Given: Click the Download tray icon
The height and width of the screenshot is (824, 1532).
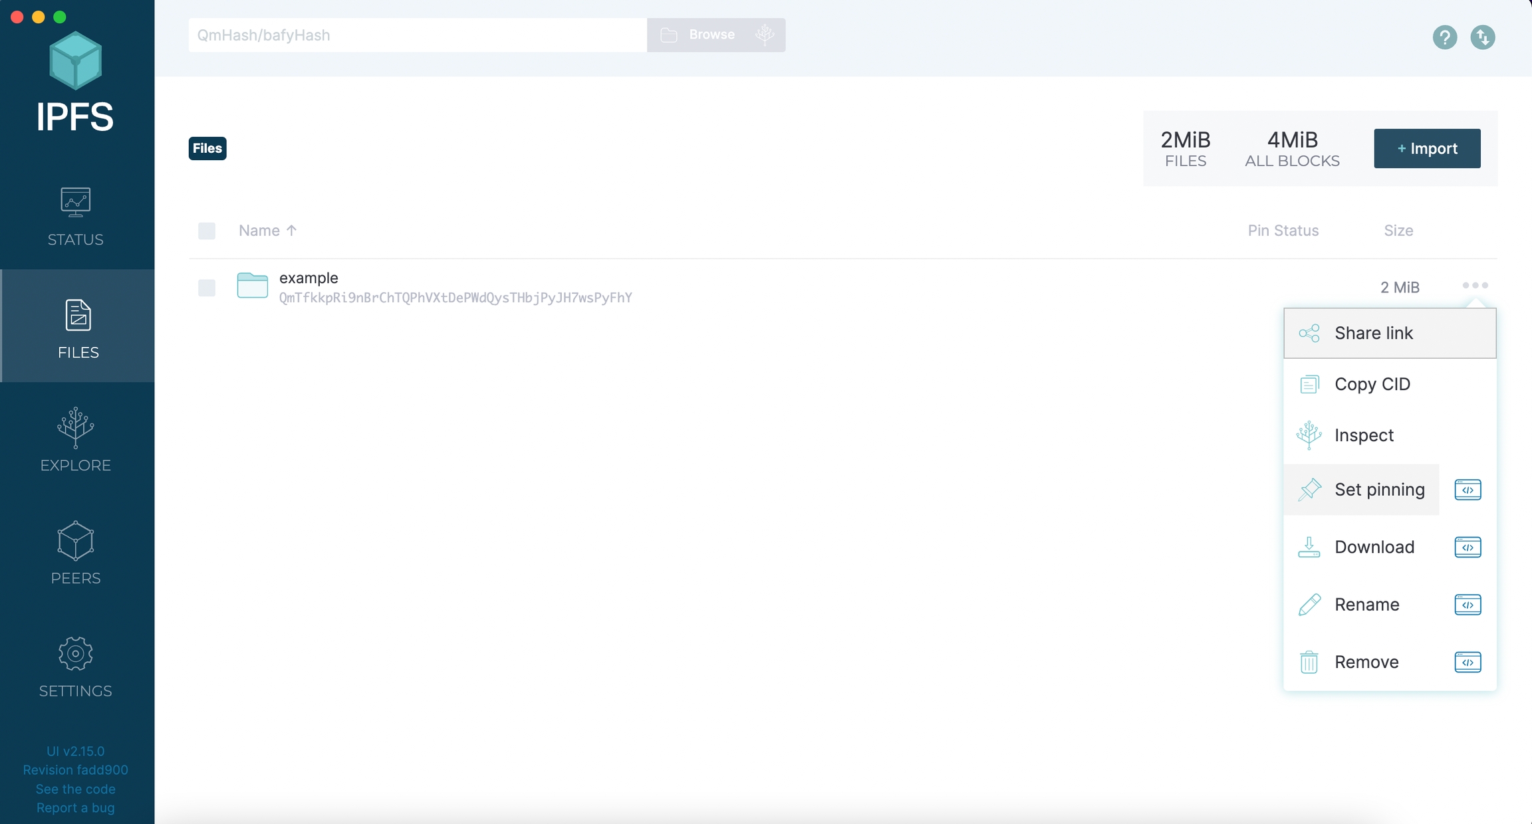Looking at the screenshot, I should tap(1309, 547).
